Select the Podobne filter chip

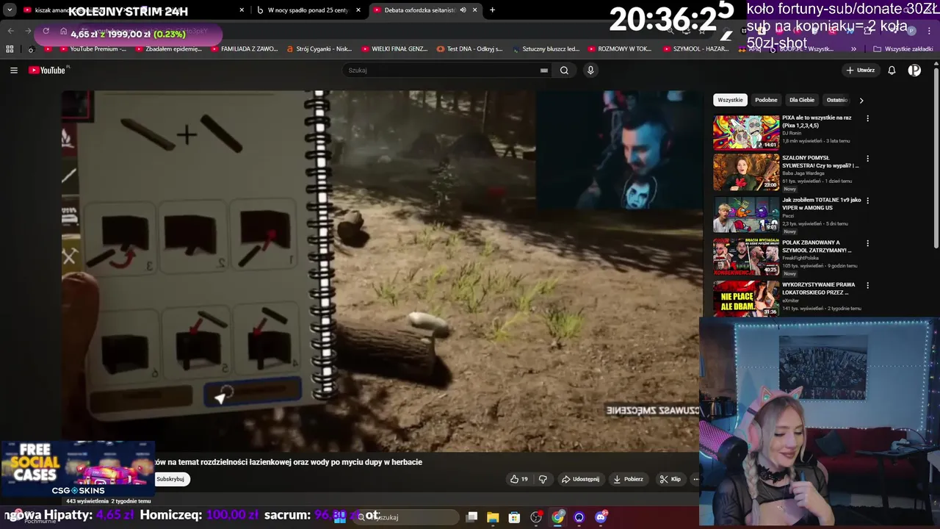tap(766, 100)
